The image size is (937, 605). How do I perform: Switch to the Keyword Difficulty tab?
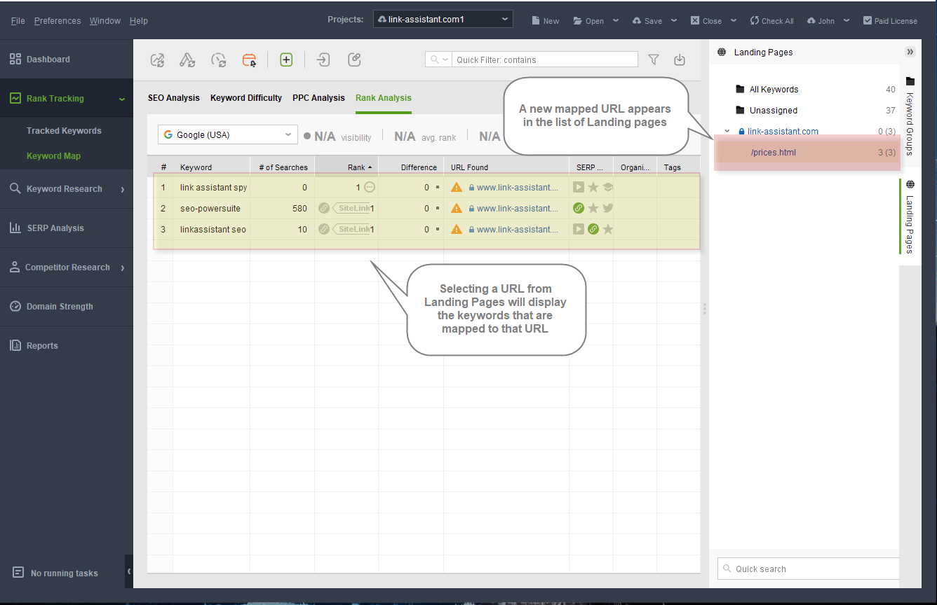[x=246, y=98]
